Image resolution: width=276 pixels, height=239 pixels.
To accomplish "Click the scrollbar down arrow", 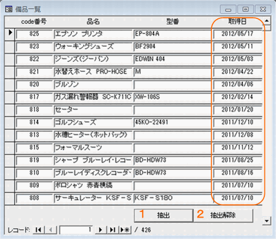I will (267, 221).
